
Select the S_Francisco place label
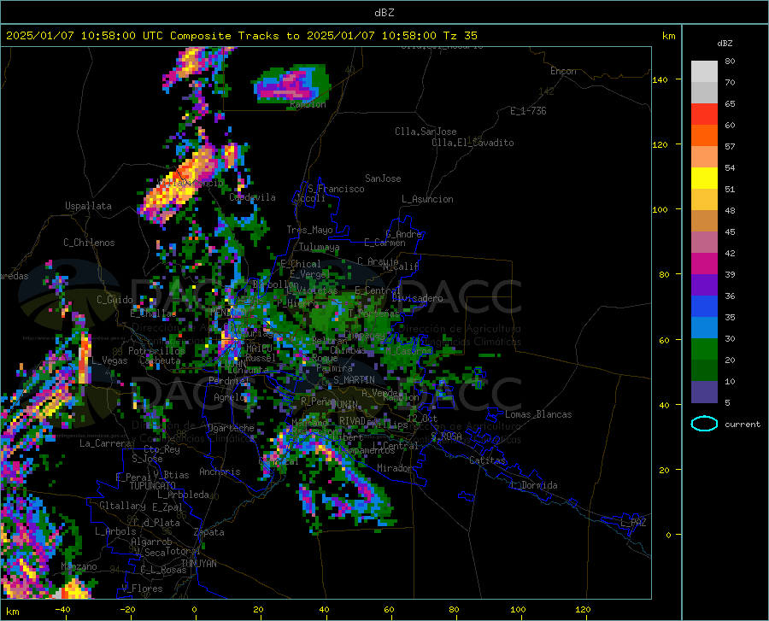(336, 189)
